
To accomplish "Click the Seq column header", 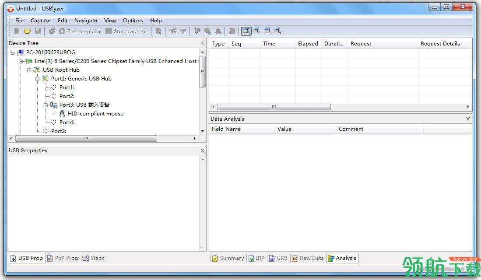I will [x=245, y=44].
